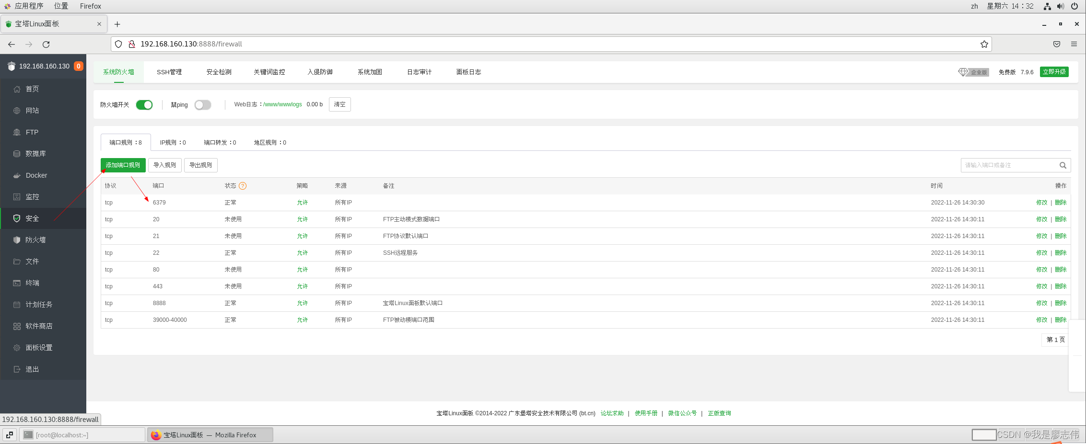Enable the 禁ping toggle
This screenshot has width=1086, height=444.
pyautogui.click(x=203, y=105)
